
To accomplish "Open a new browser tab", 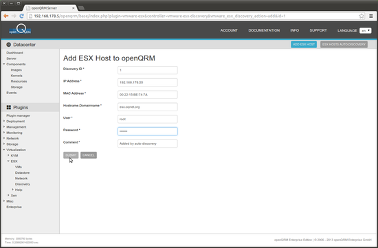I will tap(81, 8).
